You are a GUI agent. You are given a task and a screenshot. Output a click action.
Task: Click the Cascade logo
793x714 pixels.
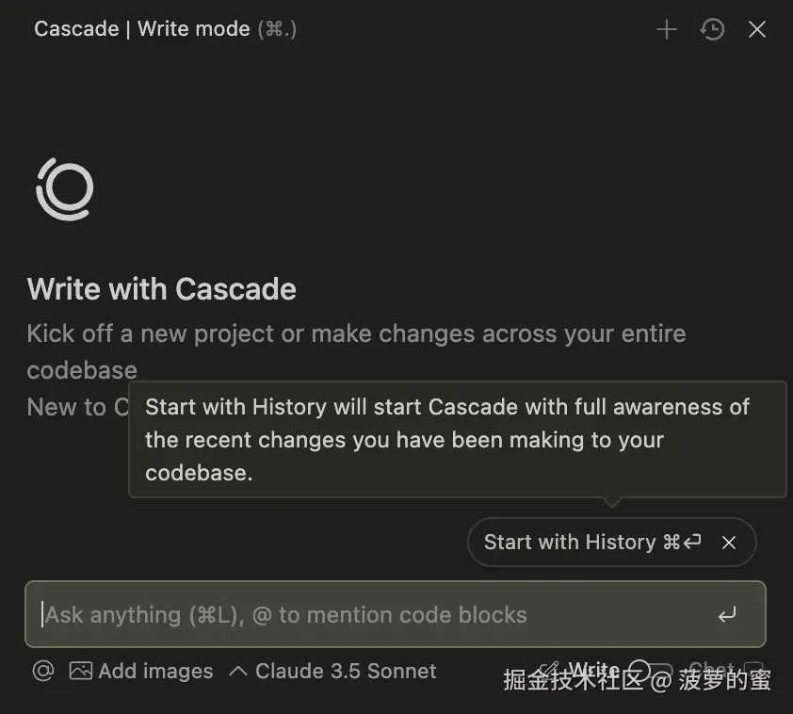pyautogui.click(x=64, y=189)
